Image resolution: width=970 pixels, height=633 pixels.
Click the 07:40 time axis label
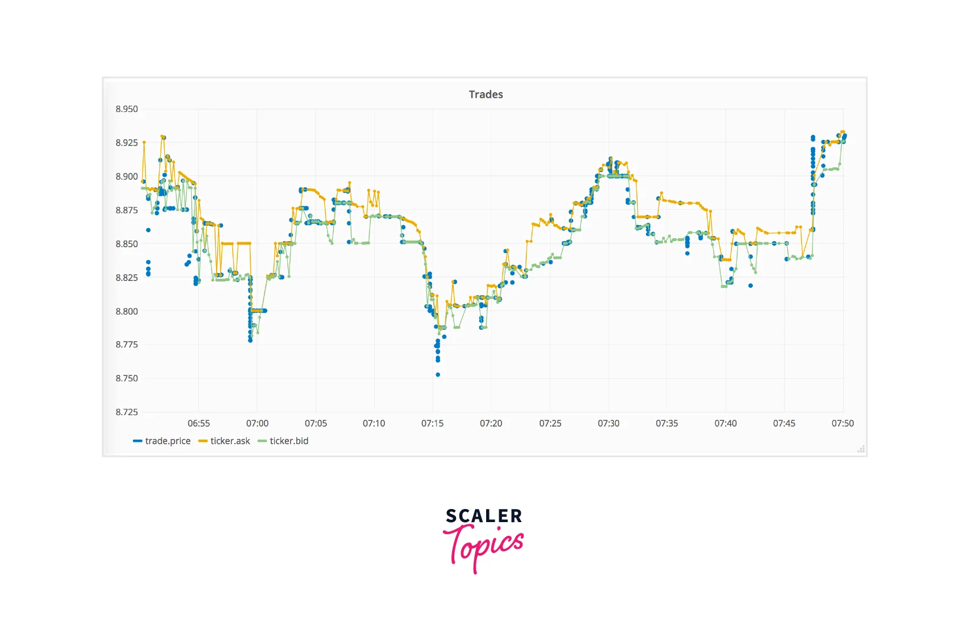[726, 424]
